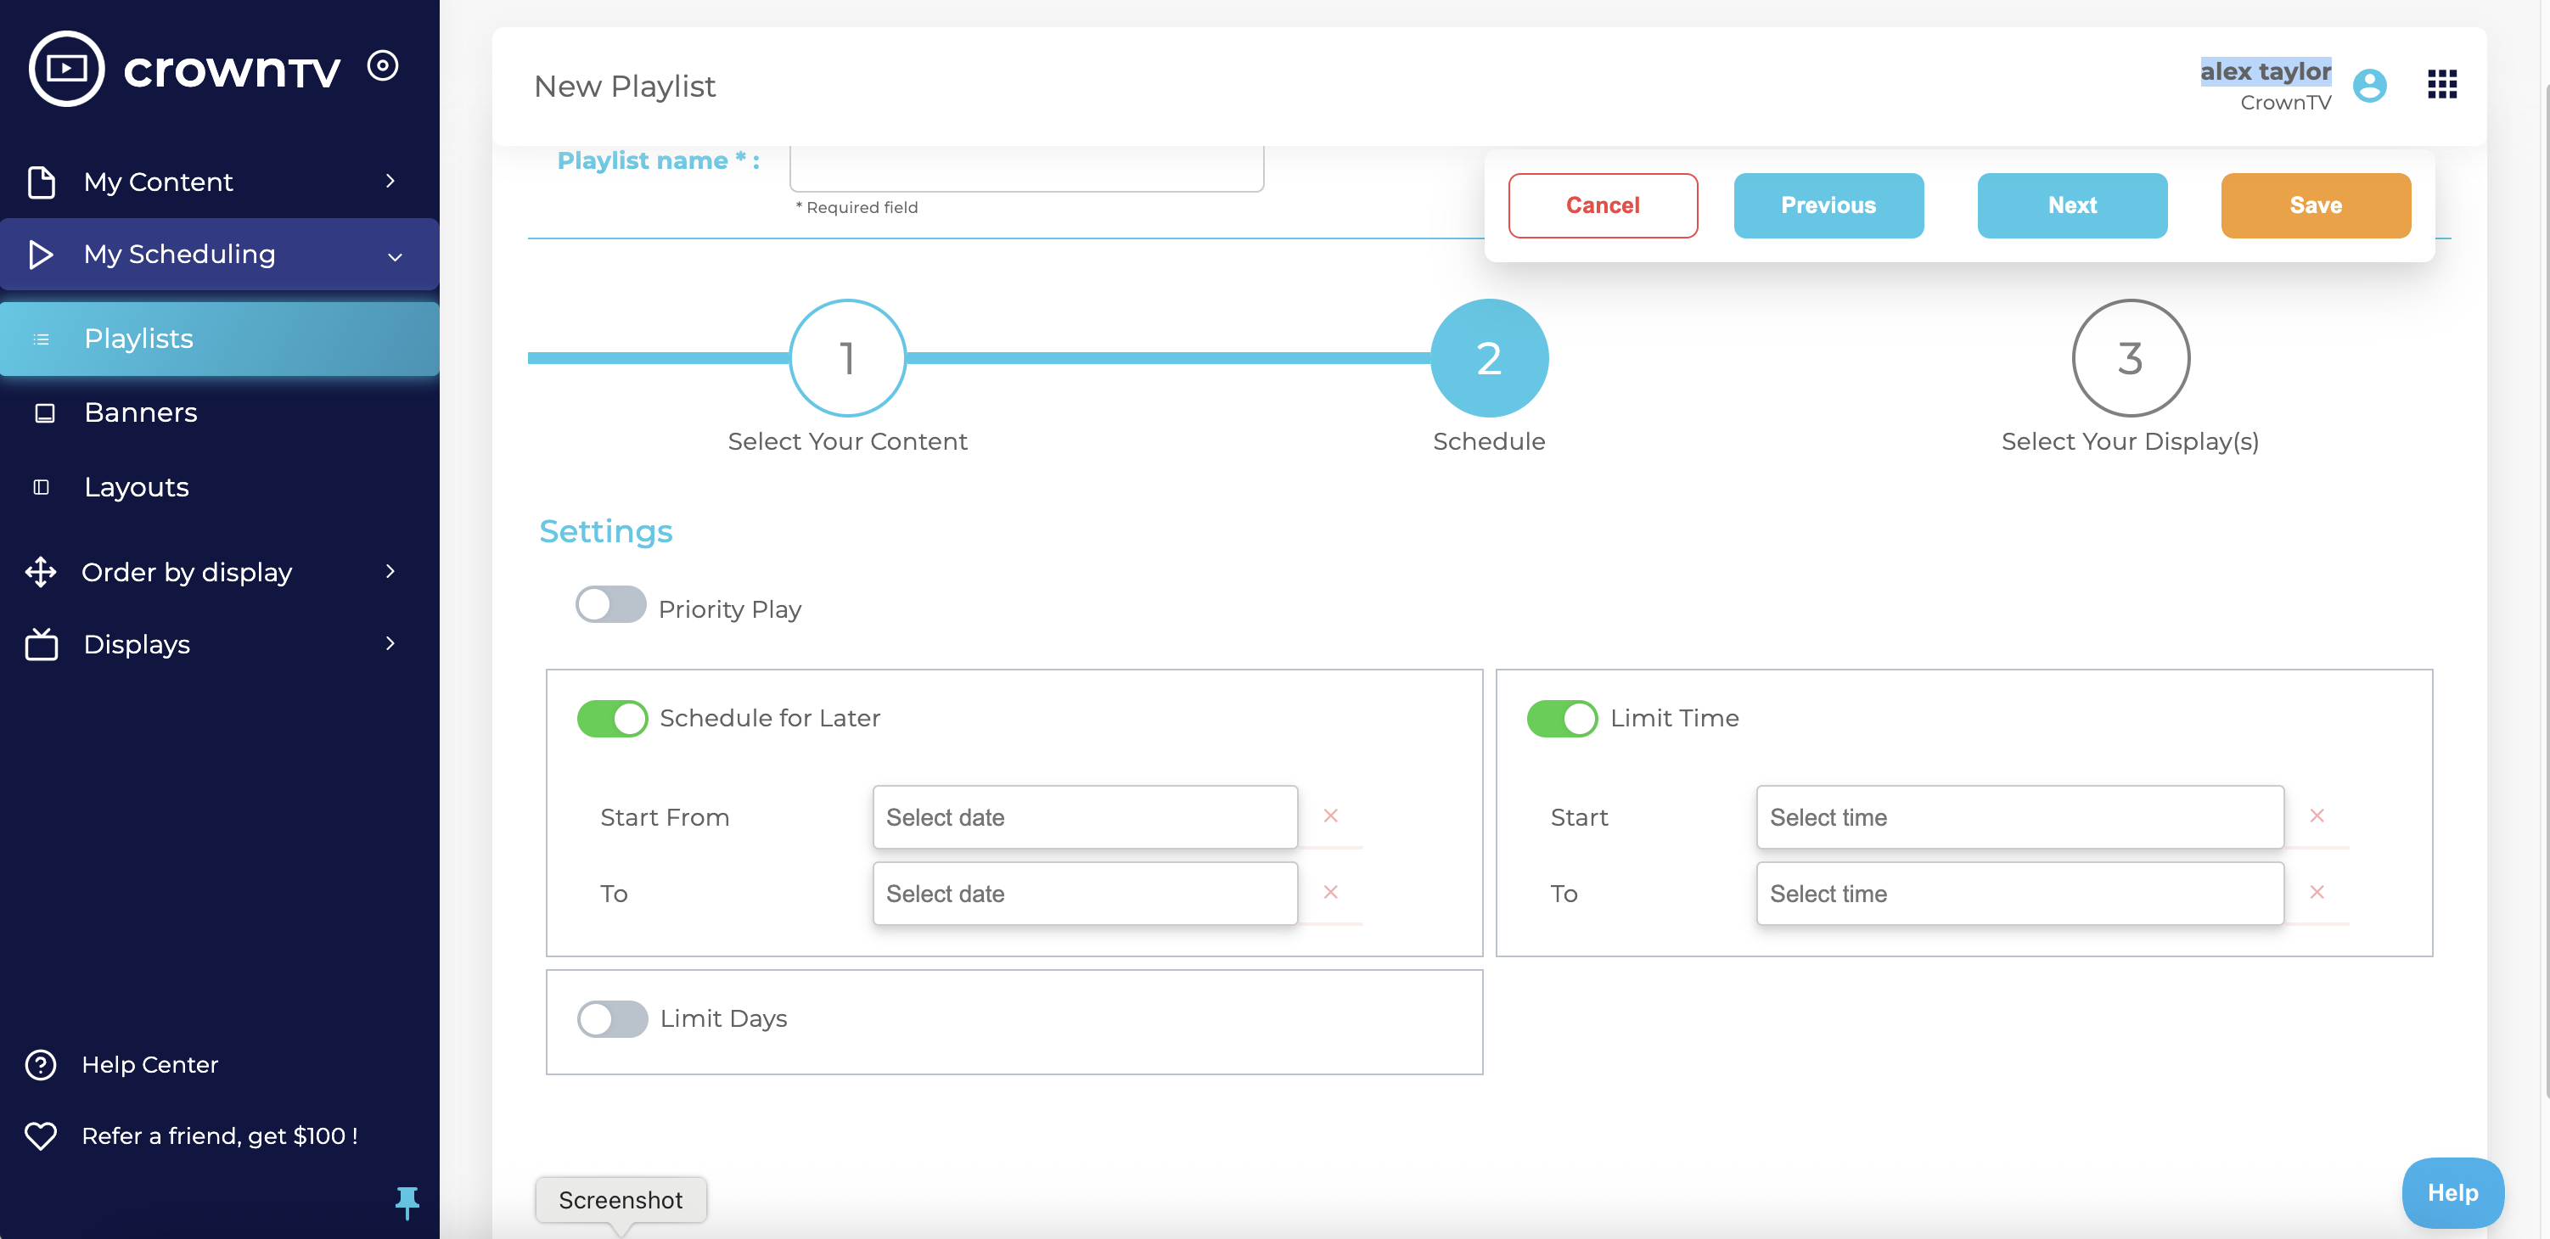Expand the My Content menu

(x=391, y=181)
